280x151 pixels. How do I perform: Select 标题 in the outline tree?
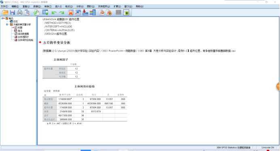coord(20,27)
